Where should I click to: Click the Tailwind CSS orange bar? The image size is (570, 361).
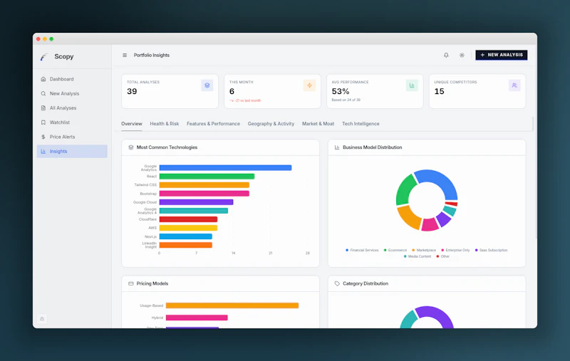click(x=204, y=185)
